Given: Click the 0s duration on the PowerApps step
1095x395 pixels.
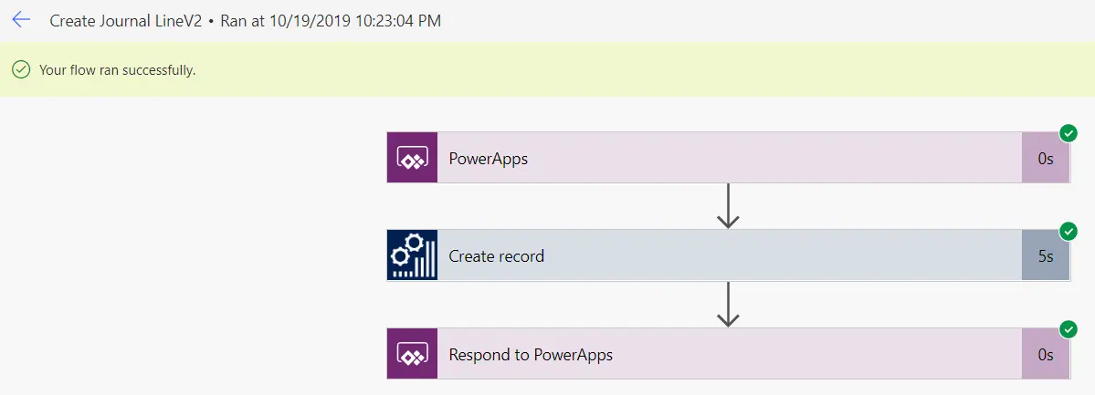Looking at the screenshot, I should click(x=1046, y=159).
